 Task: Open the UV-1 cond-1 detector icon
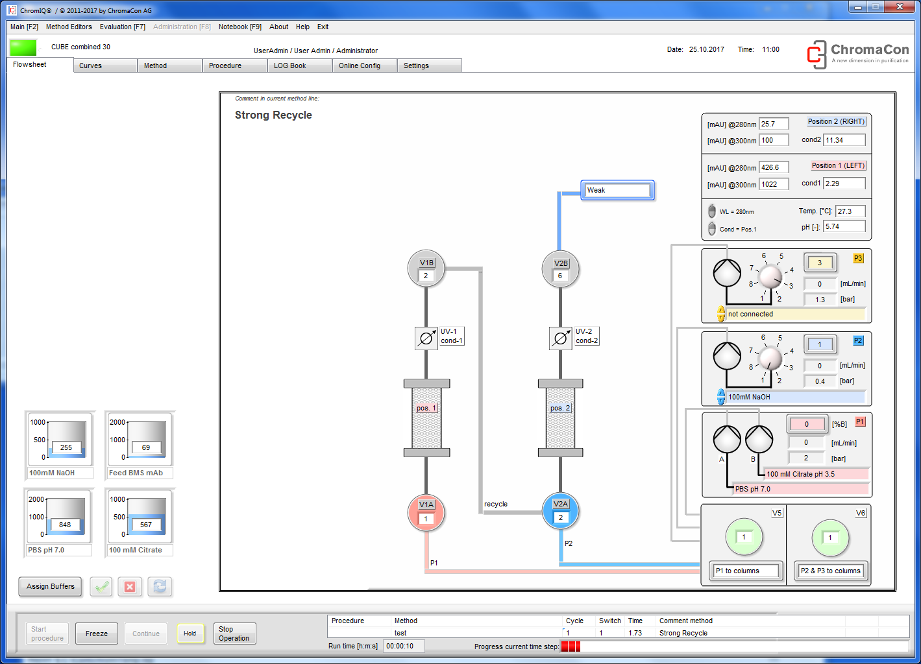coord(426,337)
